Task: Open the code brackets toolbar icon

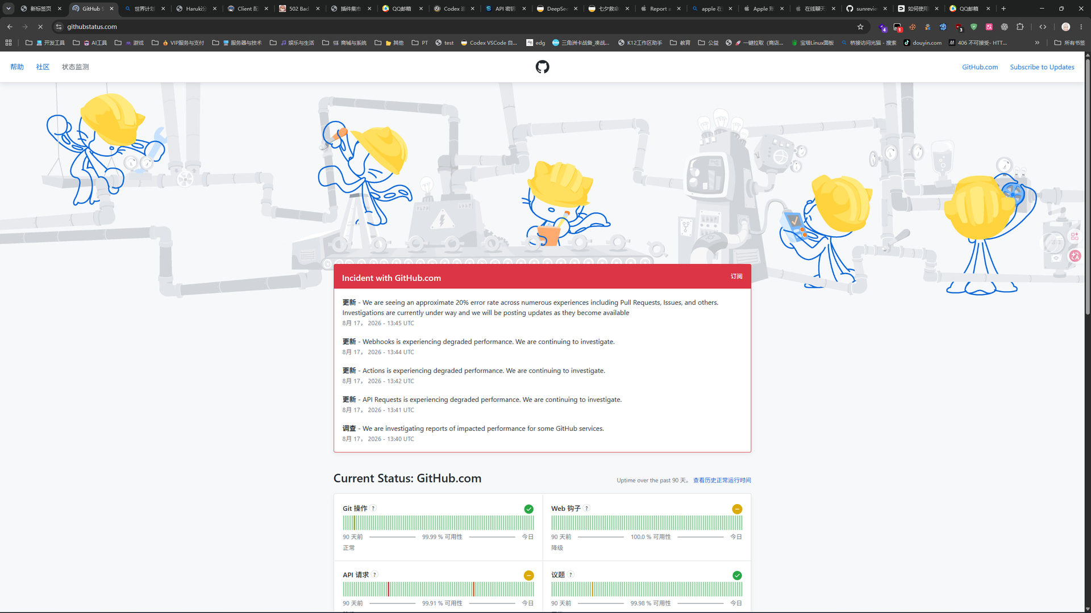Action: 1043,27
